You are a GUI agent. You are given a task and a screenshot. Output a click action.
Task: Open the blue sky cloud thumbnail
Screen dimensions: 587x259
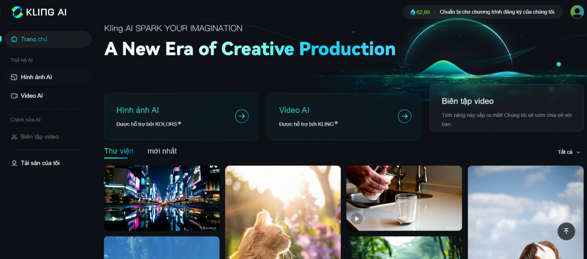526,212
